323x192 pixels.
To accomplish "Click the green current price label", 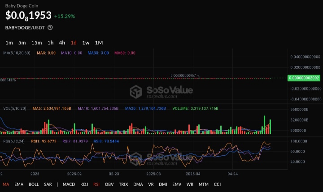I will tap(304, 78).
